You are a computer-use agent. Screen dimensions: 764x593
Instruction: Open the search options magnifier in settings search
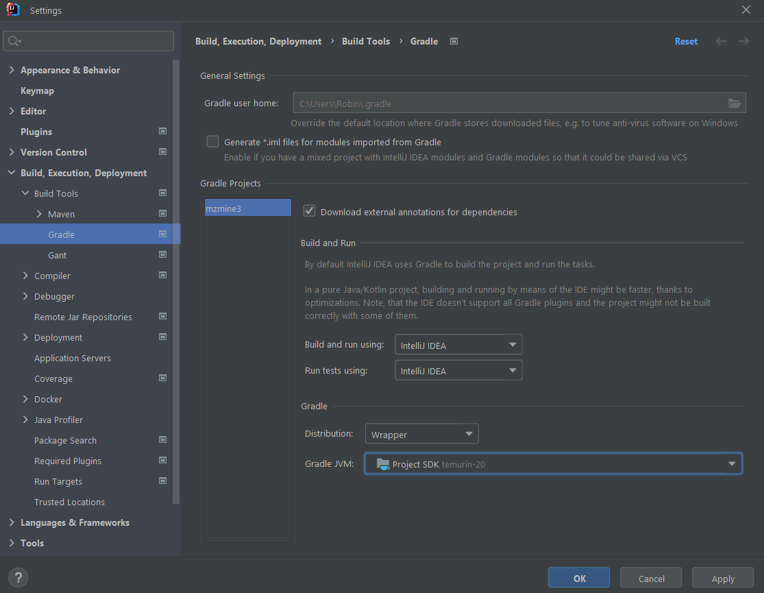pos(14,40)
